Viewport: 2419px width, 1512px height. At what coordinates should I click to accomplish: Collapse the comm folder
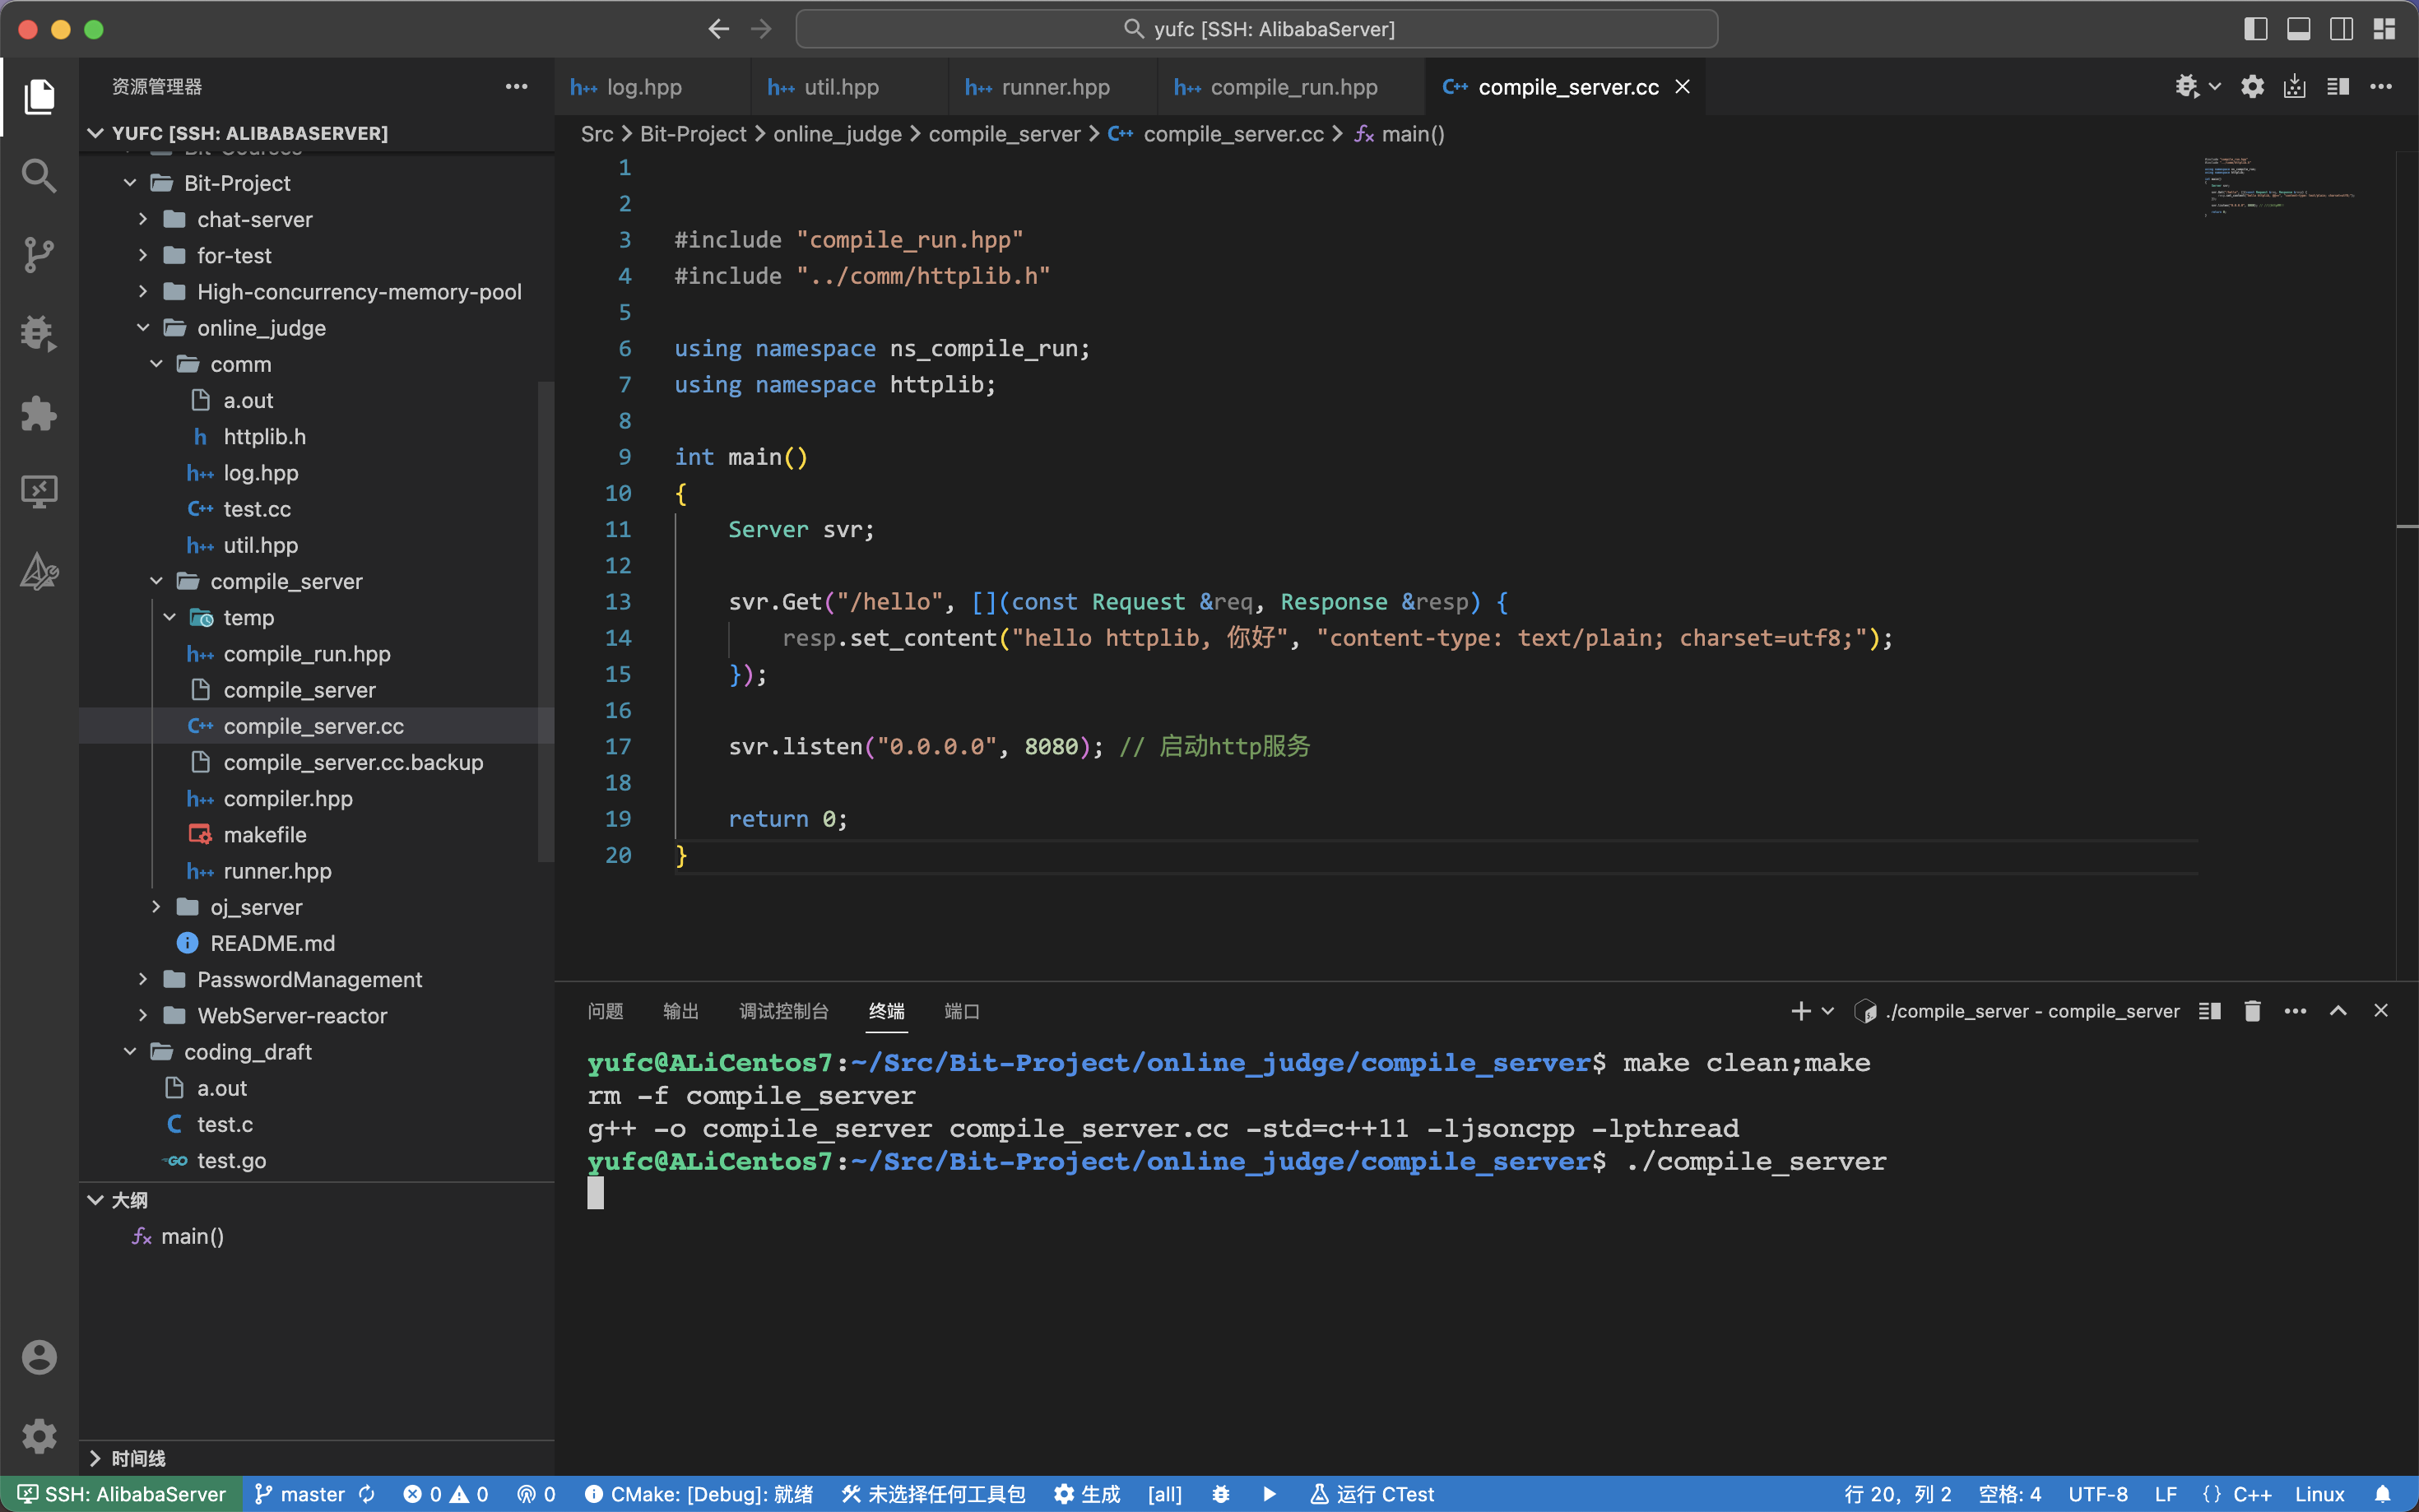pyautogui.click(x=156, y=364)
